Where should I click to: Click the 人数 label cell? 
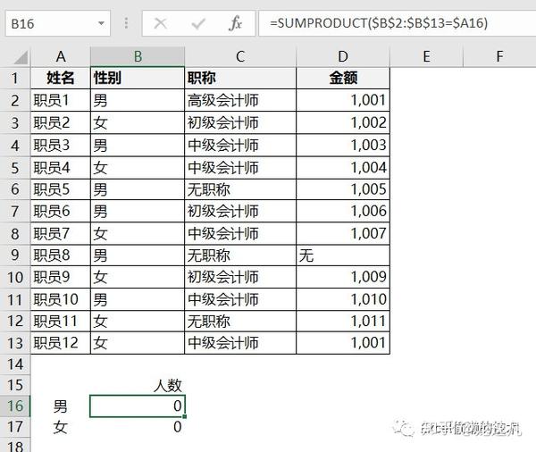pyautogui.click(x=138, y=385)
